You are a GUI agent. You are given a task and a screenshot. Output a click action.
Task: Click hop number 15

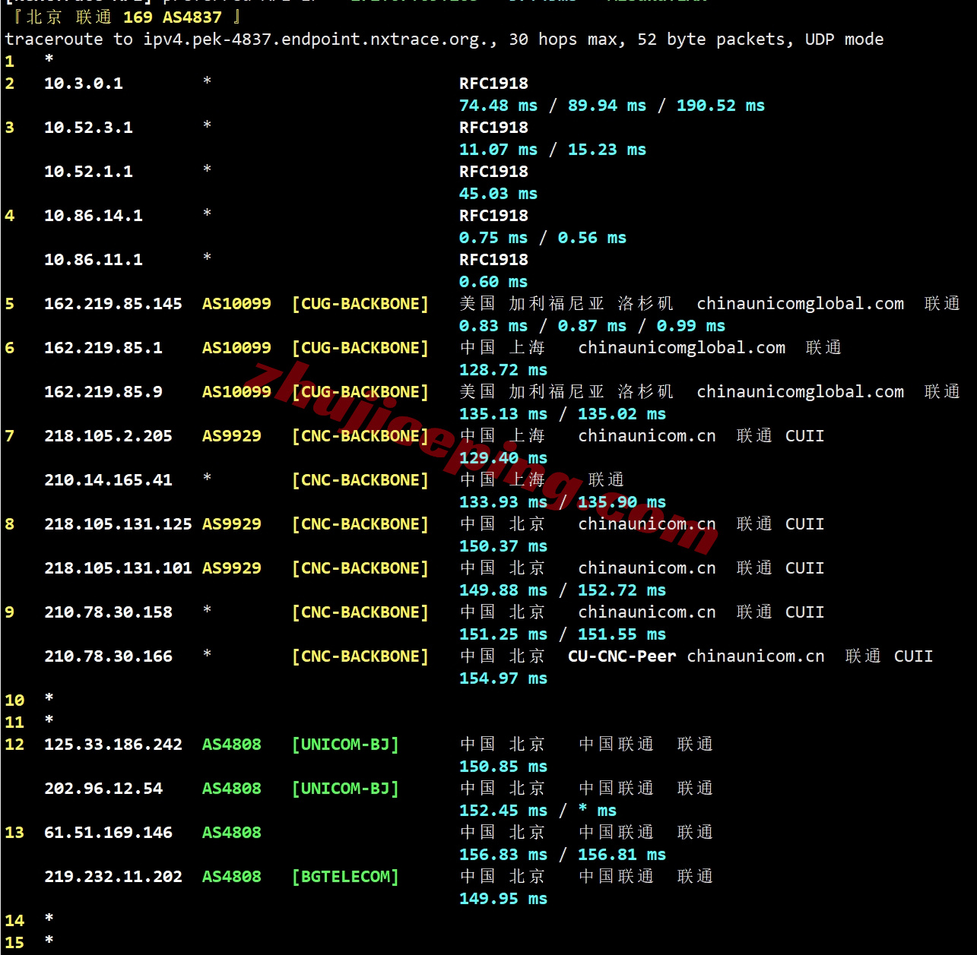point(14,943)
